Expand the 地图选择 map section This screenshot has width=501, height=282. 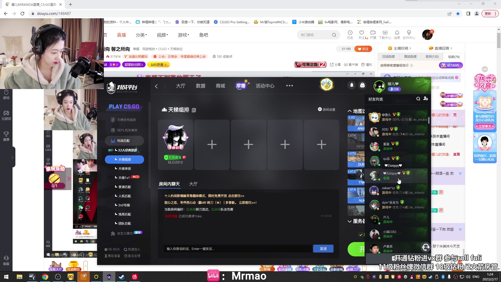(350, 111)
